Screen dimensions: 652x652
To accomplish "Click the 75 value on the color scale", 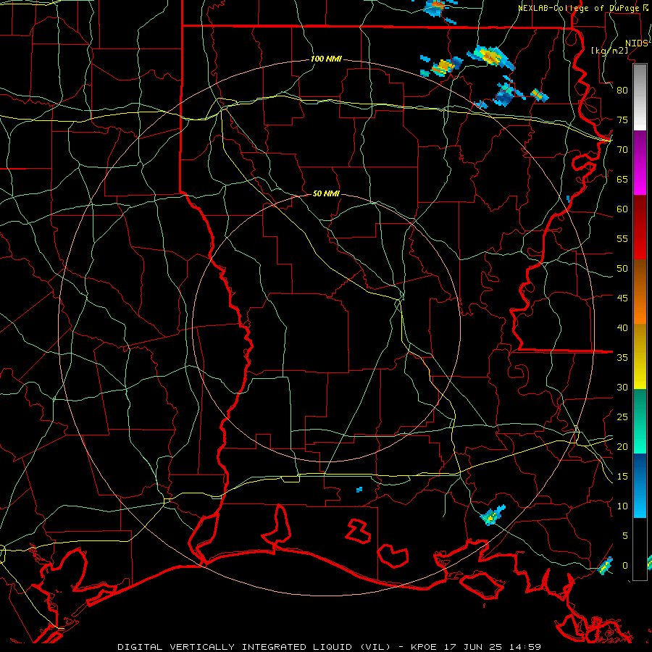I will 622,120.
